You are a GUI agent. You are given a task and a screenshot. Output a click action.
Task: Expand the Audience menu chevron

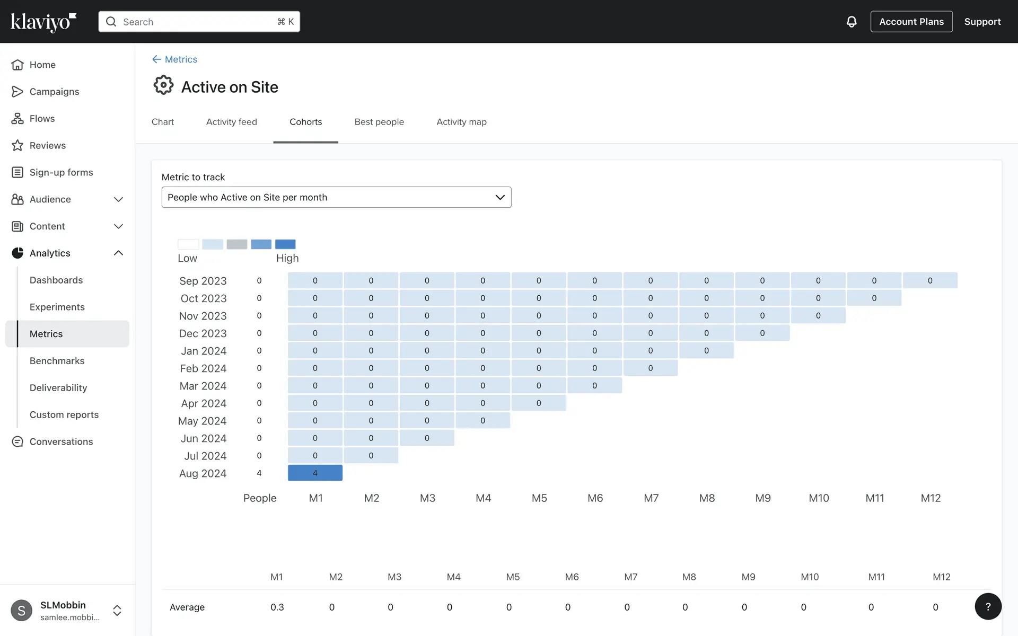[x=118, y=199]
